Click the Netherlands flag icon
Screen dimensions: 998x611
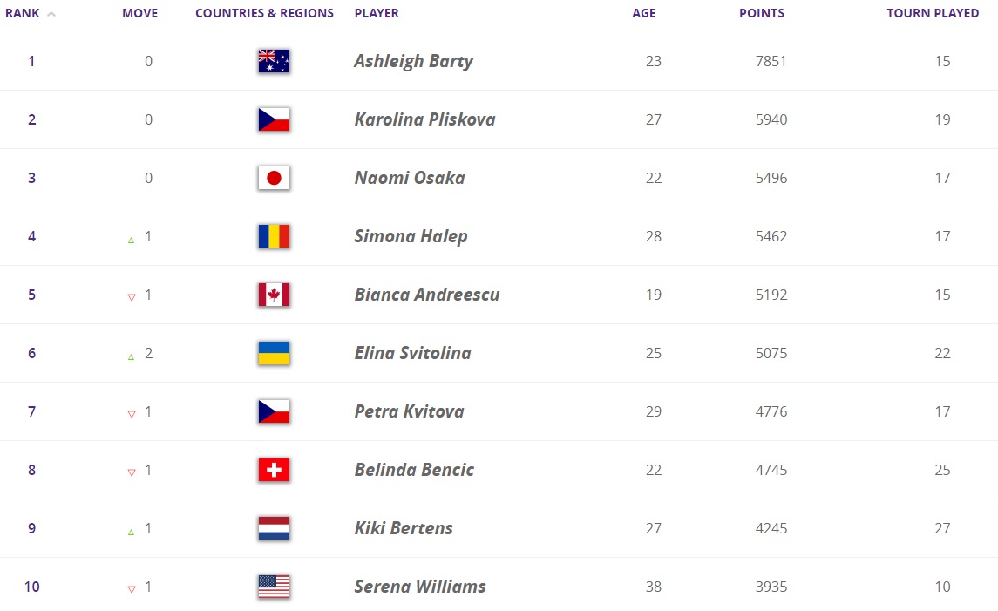point(274,528)
